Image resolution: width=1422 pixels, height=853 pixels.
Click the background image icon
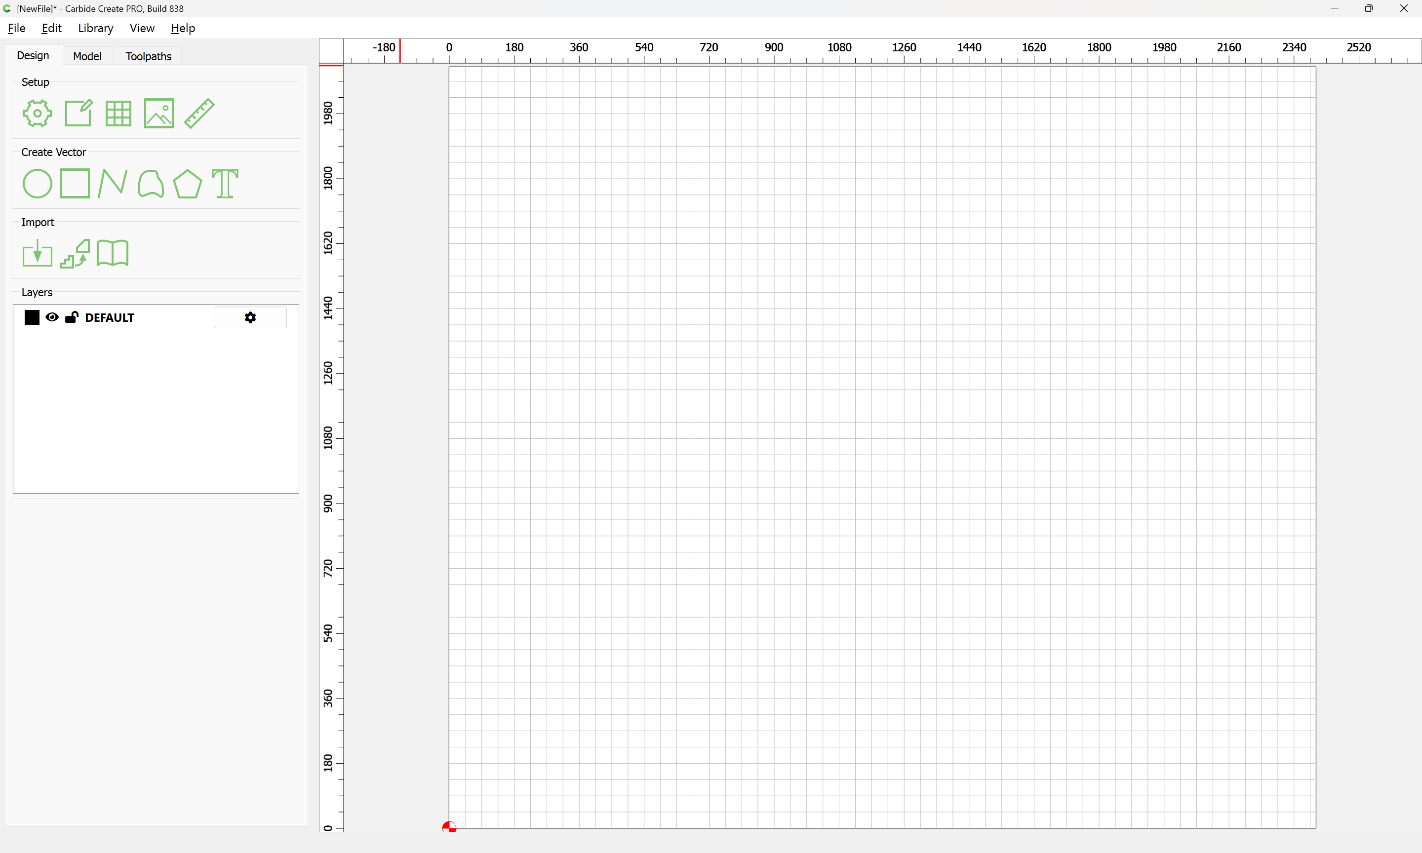tap(158, 113)
